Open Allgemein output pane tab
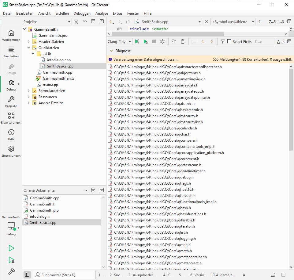The height and width of the screenshot is (280, 294). [223, 275]
